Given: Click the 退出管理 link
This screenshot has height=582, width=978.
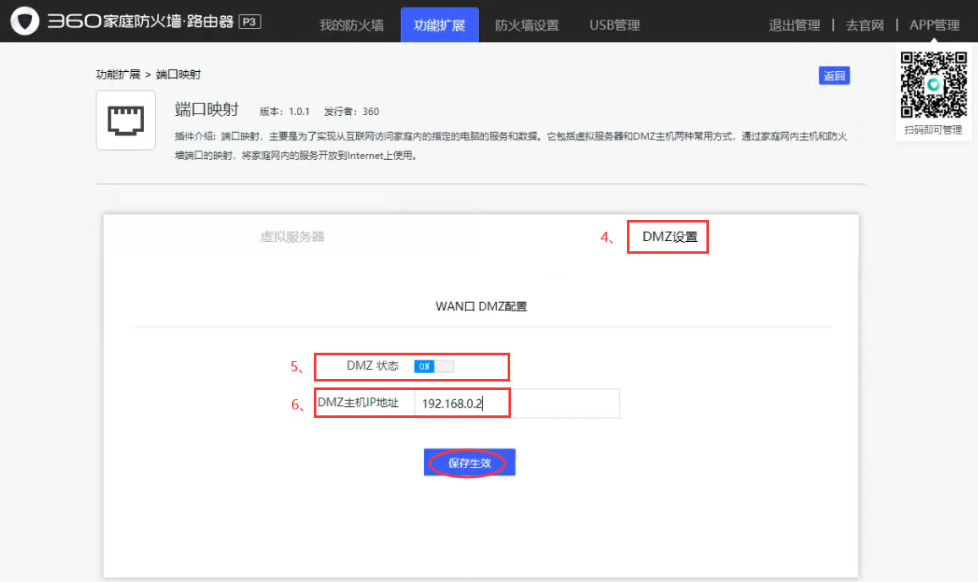Looking at the screenshot, I should click(x=794, y=25).
